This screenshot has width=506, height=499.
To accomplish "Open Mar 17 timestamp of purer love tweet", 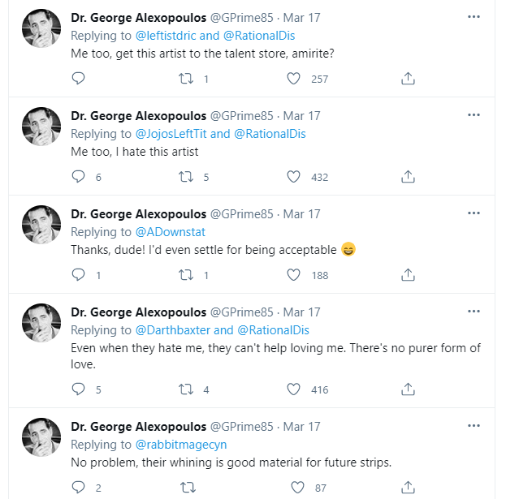I will [301, 312].
